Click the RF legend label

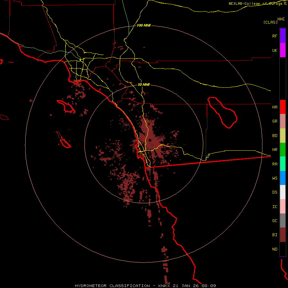pyautogui.click(x=275, y=36)
